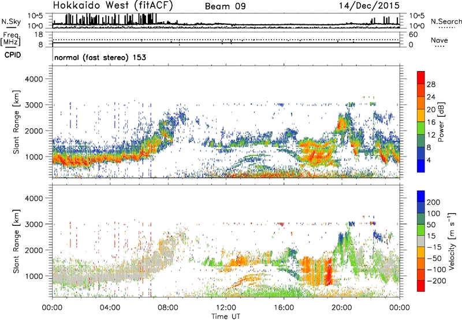Click 'Slant Range [km]' label of Power panel

[16, 122]
